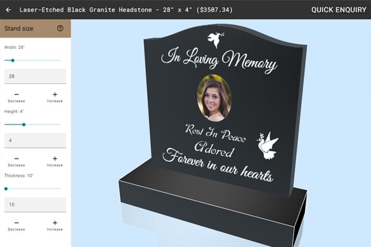371x247 pixels.
Task: Increase the stand width with plus icon
Action: pyautogui.click(x=55, y=95)
